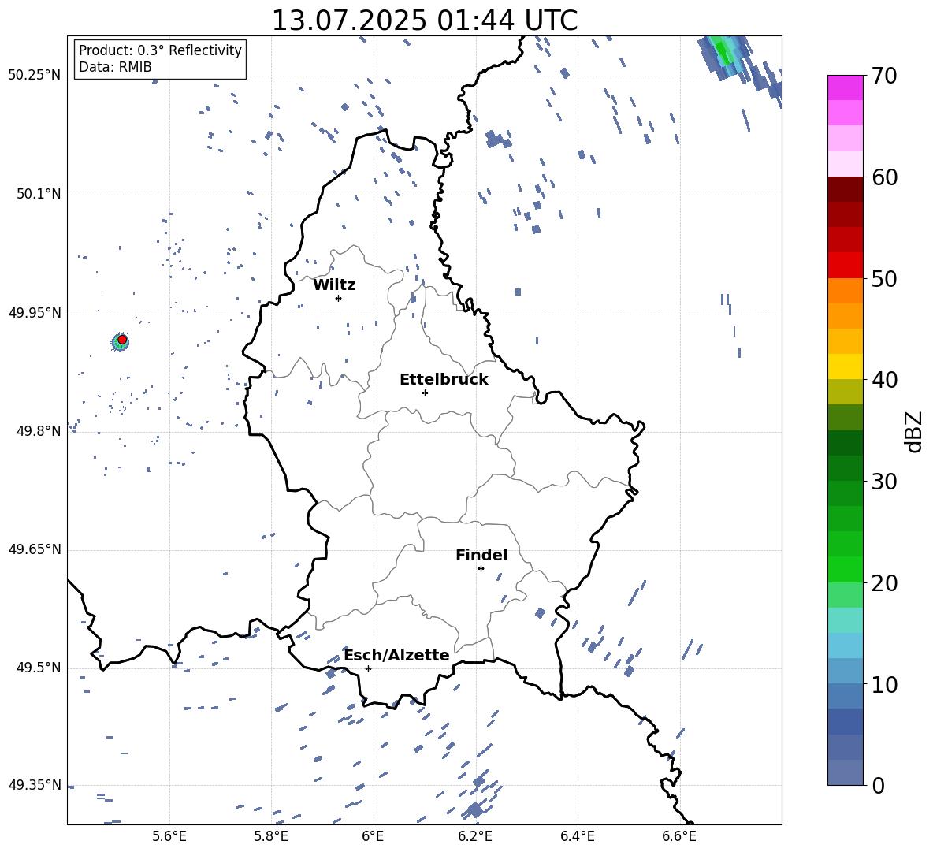This screenshot has height=852, width=933.
Task: Click the colorbar tick label 50
Action: (x=883, y=278)
